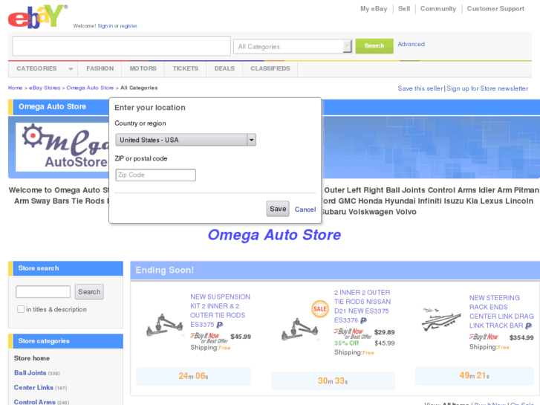Open the suspension kit ES3375 product thumbnail
This screenshot has width=540, height=405.
click(x=165, y=325)
